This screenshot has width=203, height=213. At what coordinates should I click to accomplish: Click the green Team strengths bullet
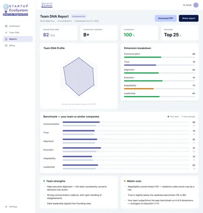(x=44, y=181)
